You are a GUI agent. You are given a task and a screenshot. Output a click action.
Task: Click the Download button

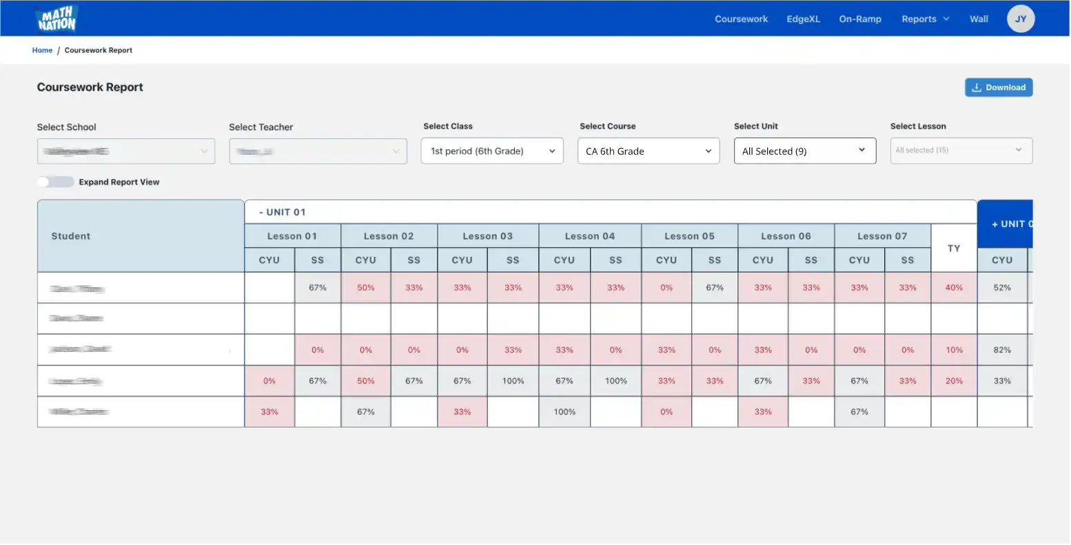click(x=998, y=87)
